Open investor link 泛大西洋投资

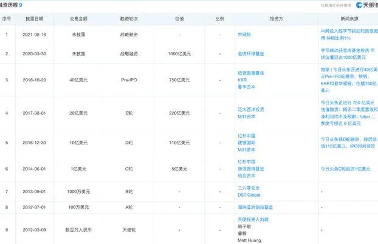pyautogui.click(x=251, y=110)
